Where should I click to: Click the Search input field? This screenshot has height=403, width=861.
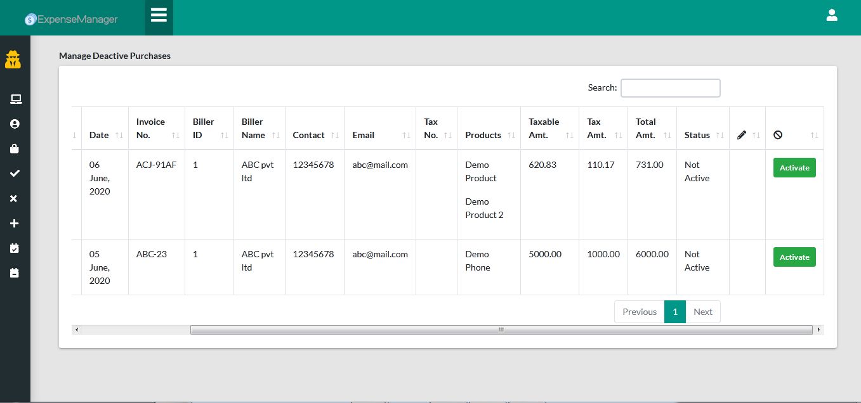click(x=670, y=88)
